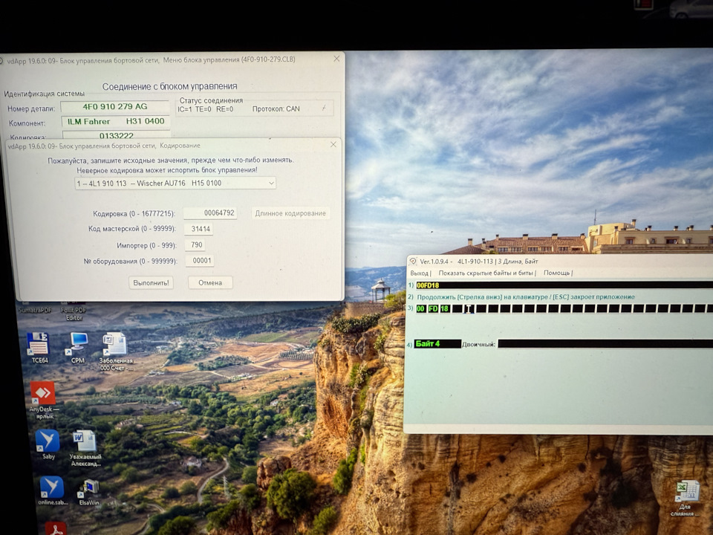Click the Кодировка field showing 00064792

click(210, 213)
